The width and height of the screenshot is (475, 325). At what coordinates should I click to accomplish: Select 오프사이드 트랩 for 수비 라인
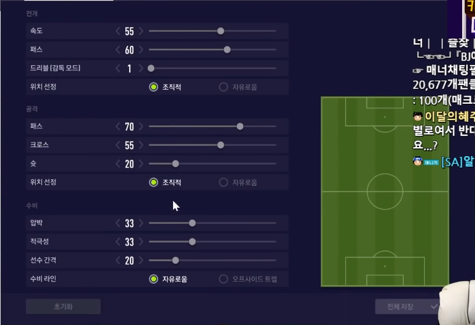(224, 279)
